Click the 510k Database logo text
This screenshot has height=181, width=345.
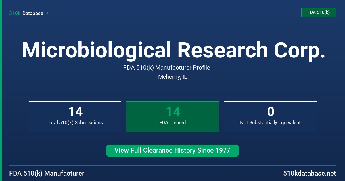(26, 13)
